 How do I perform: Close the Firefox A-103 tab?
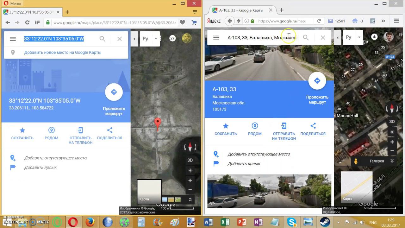click(x=271, y=10)
